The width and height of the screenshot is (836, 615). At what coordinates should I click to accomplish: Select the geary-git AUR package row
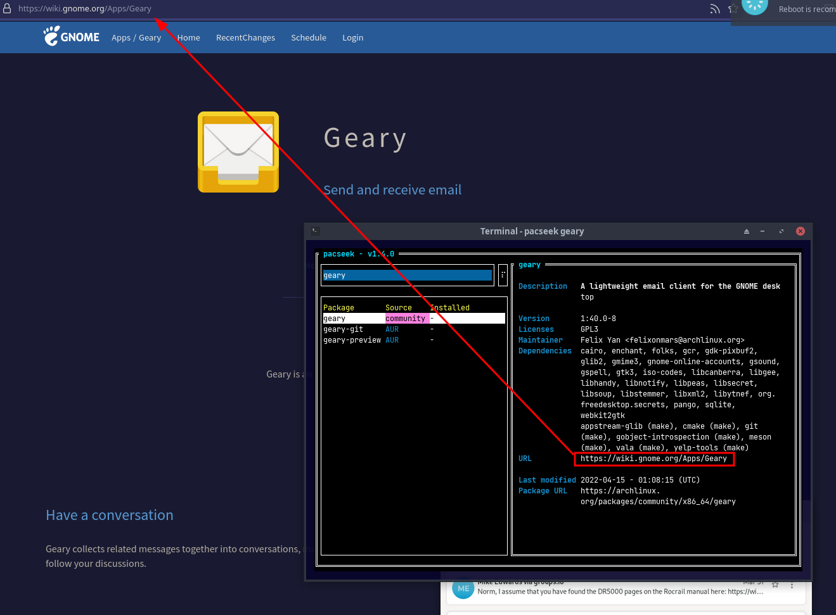(414, 329)
